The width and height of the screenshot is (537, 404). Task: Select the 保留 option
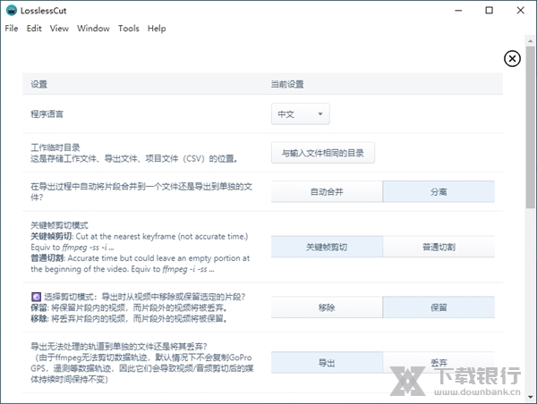pos(439,307)
